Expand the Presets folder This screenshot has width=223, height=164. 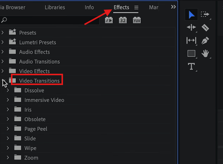click(x=3, y=33)
